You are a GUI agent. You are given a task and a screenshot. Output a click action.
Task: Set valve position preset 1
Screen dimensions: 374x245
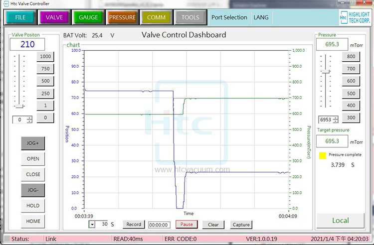[45, 106]
